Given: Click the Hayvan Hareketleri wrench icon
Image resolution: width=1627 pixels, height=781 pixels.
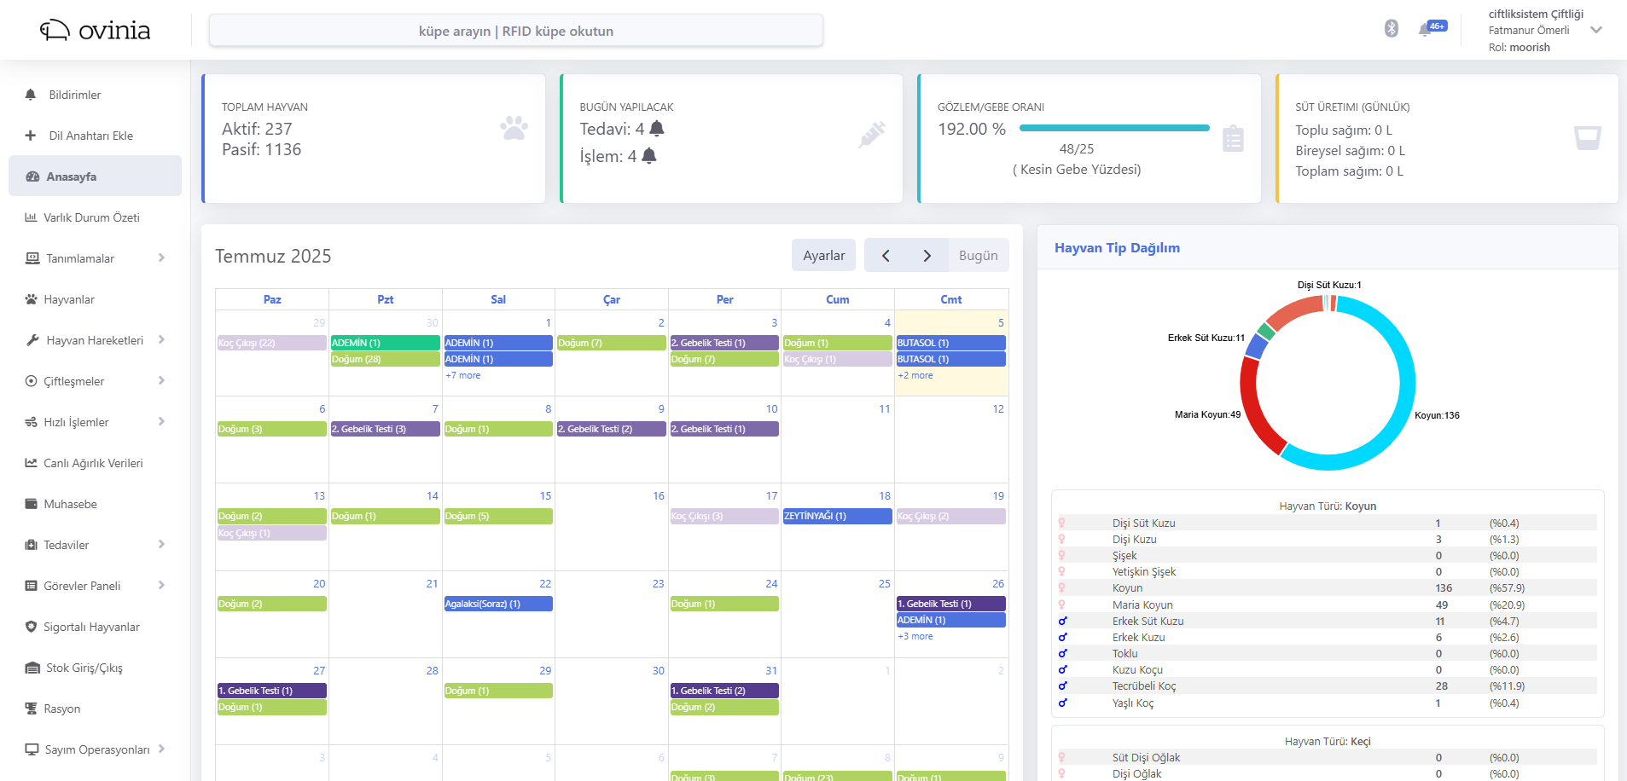Looking at the screenshot, I should [32, 340].
